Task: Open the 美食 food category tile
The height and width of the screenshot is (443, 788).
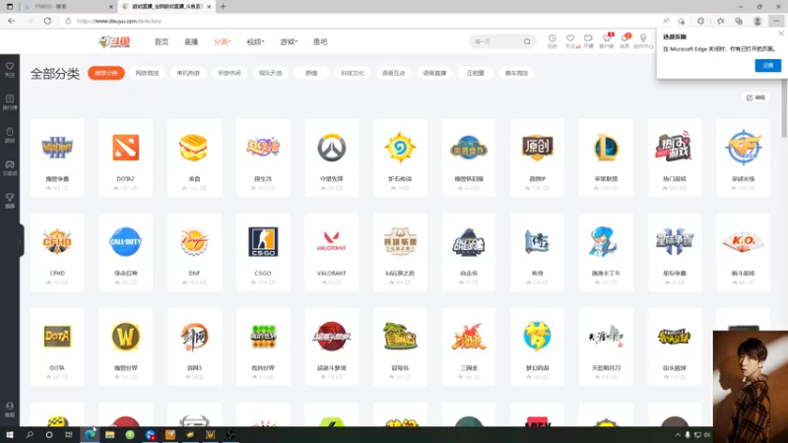Action: point(194,158)
